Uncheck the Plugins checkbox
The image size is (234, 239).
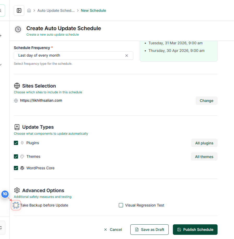pos(16,143)
